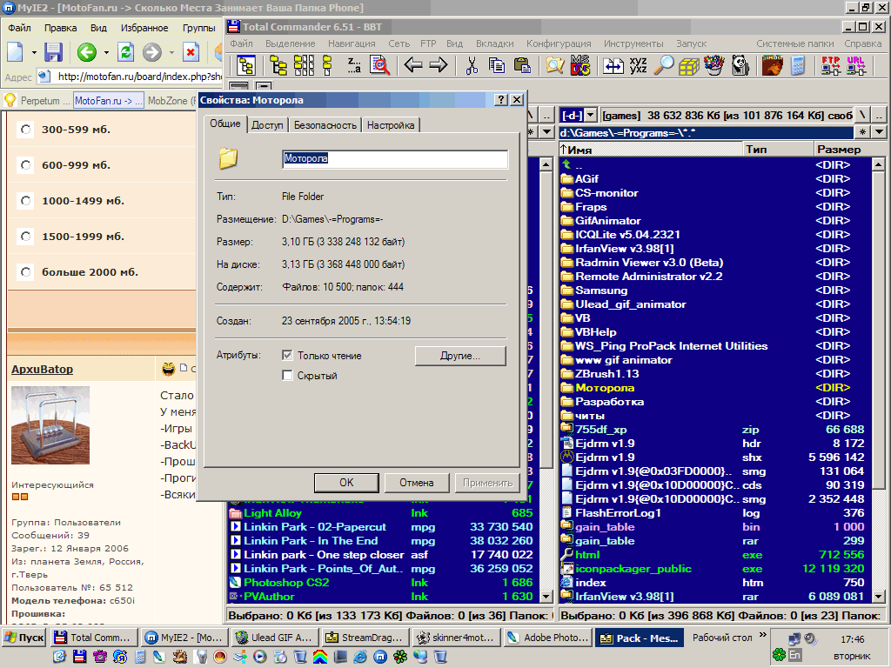Click the Пуск start button
The width and height of the screenshot is (891, 668).
(x=23, y=638)
